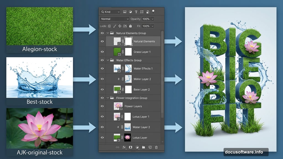283x159 pixels.
Task: Open the adjustment layer menu at panel bottom
Action: coord(137,147)
